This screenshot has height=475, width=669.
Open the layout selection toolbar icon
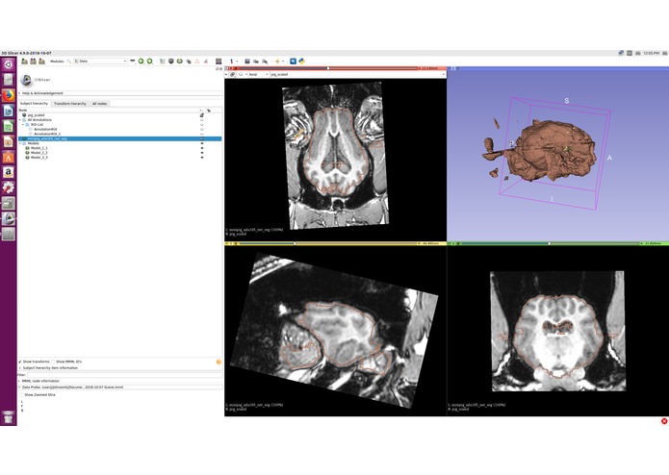click(x=219, y=62)
